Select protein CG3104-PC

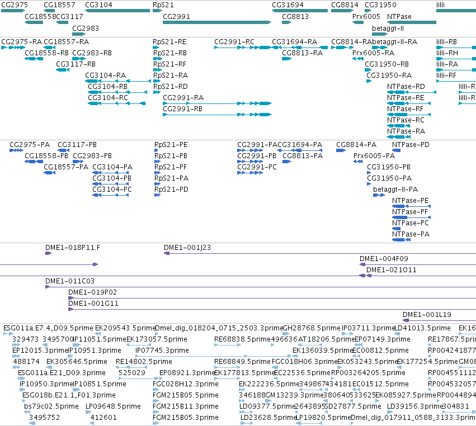click(111, 195)
